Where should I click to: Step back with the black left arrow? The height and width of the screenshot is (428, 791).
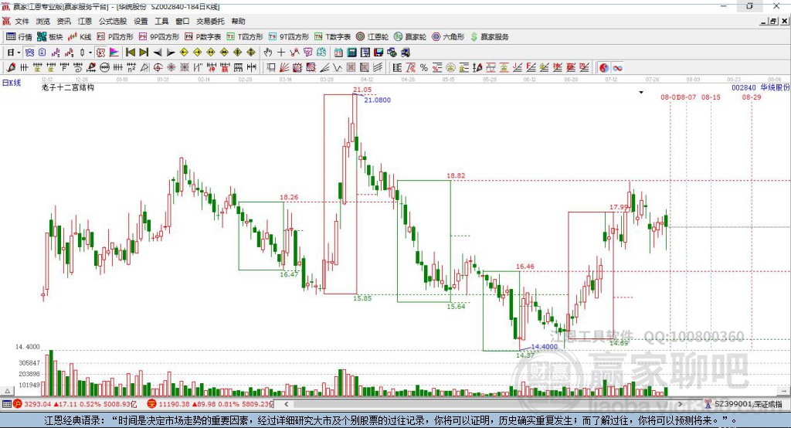pos(158,53)
